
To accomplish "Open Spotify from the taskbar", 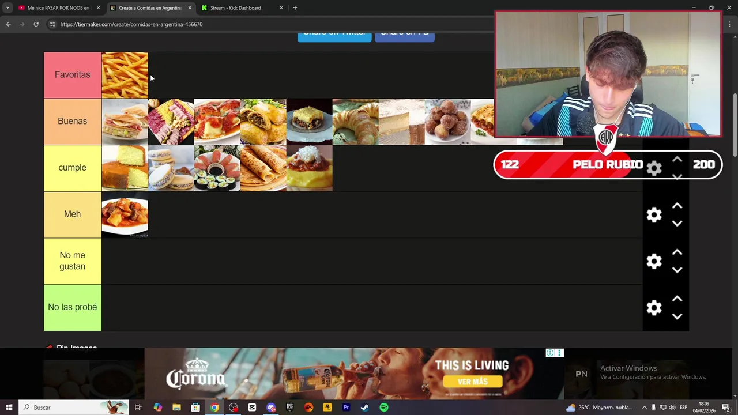I will pos(383,408).
